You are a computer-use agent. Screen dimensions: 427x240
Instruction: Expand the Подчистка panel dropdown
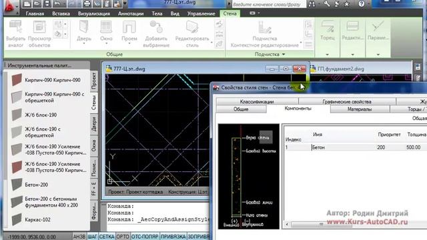(x=284, y=55)
